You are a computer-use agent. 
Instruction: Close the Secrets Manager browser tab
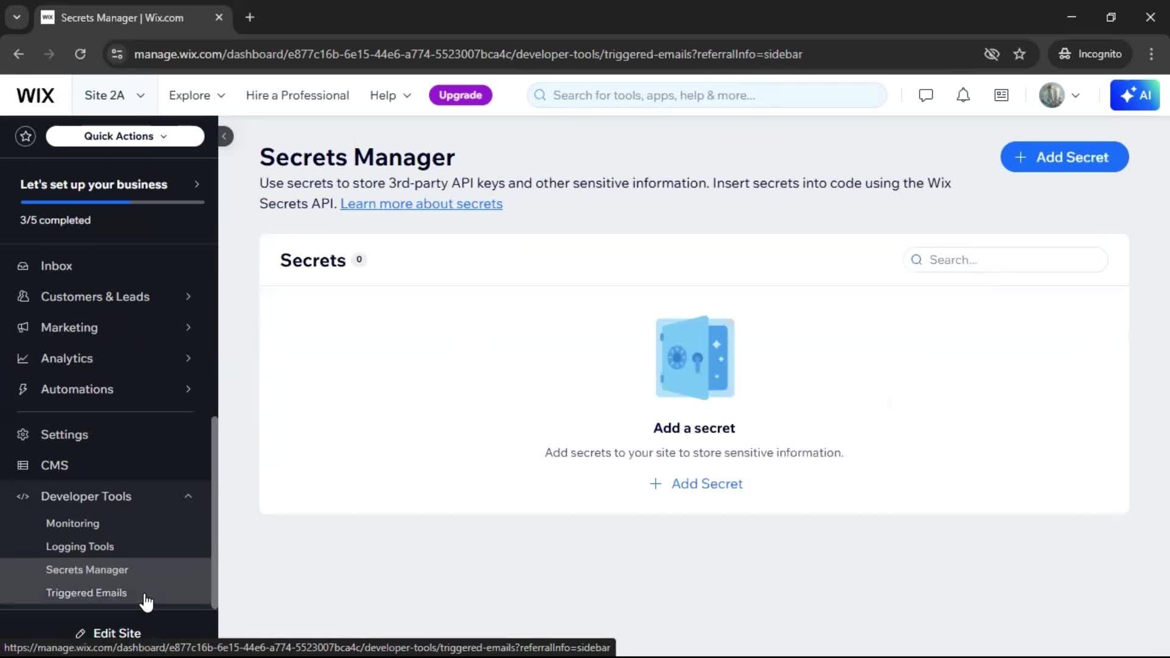point(219,18)
